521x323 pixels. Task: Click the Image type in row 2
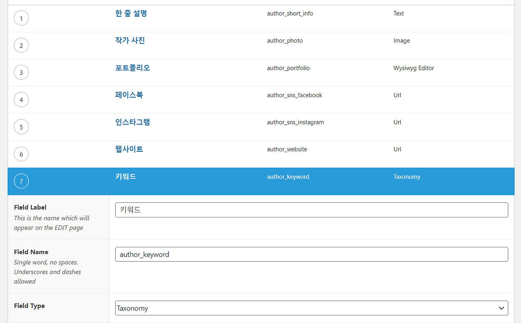click(x=402, y=41)
